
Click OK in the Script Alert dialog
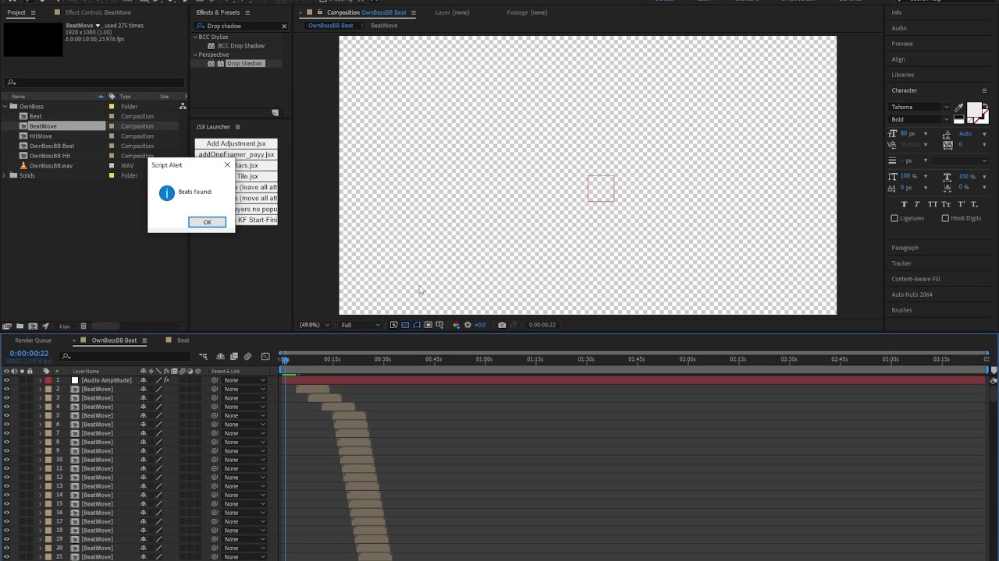pyautogui.click(x=207, y=222)
